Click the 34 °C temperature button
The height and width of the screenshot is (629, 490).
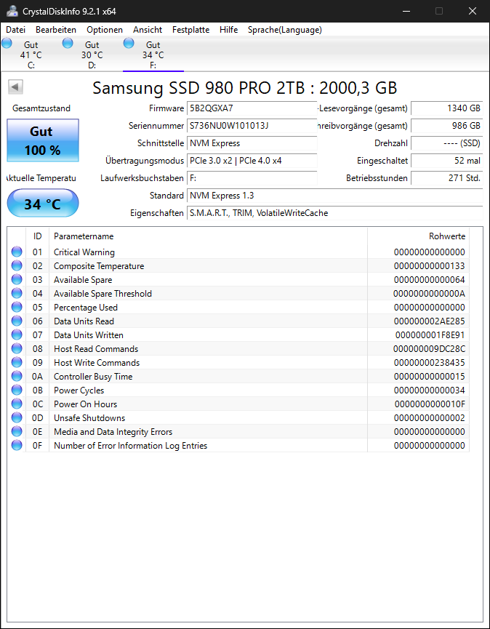coord(43,204)
